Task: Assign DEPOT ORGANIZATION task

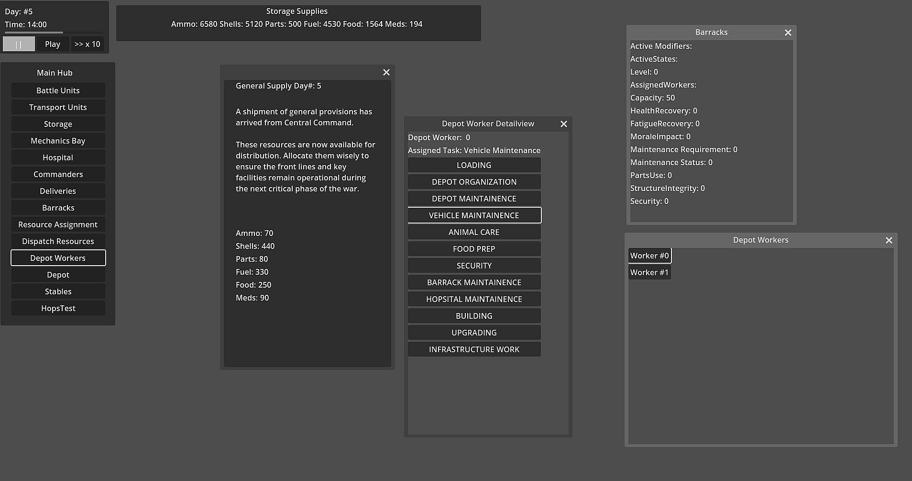Action: (474, 182)
